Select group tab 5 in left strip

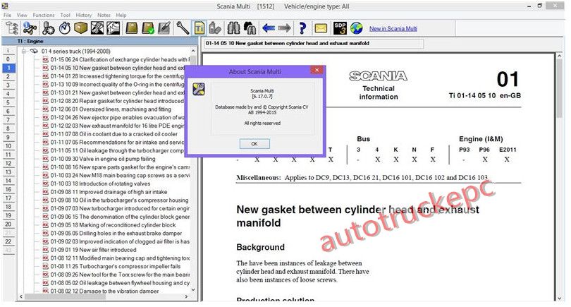(x=8, y=102)
